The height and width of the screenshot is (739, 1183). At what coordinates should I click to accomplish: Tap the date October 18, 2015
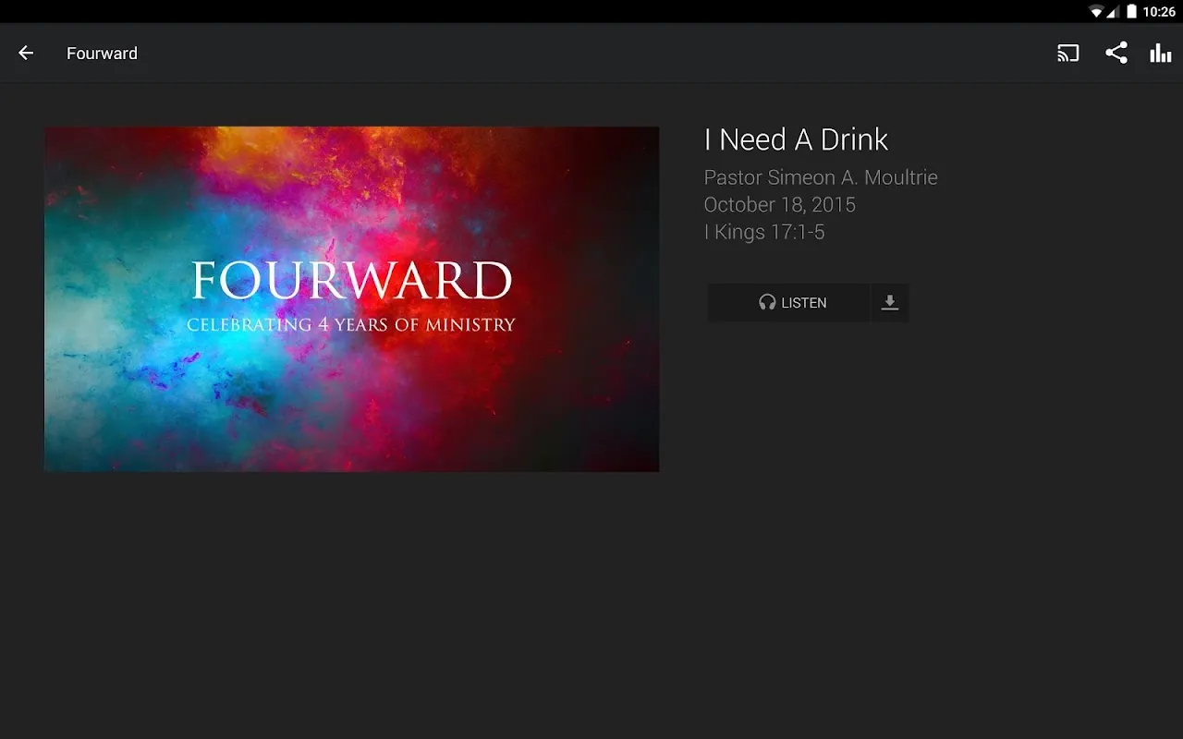click(780, 205)
